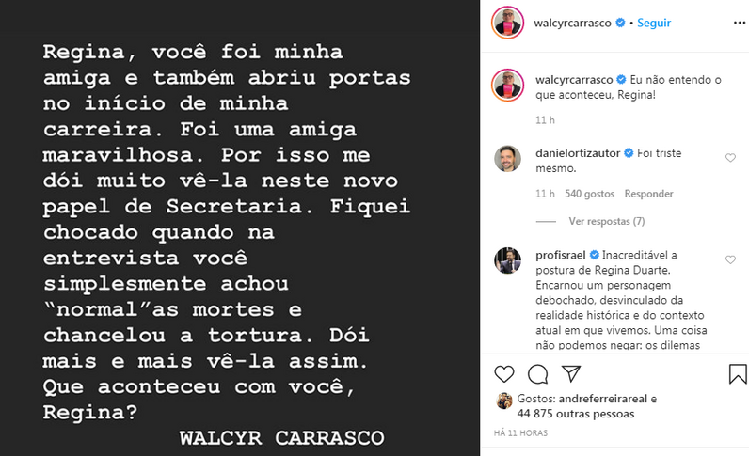View the 540 gostos on comment
The height and width of the screenshot is (456, 749).
click(589, 194)
